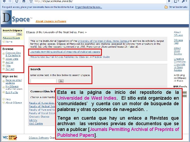Open UWI Centre community link

36,124
